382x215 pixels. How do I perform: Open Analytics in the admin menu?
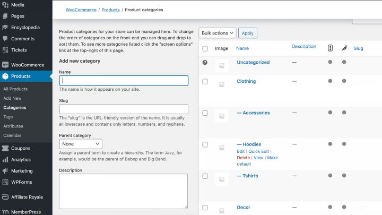tap(21, 160)
